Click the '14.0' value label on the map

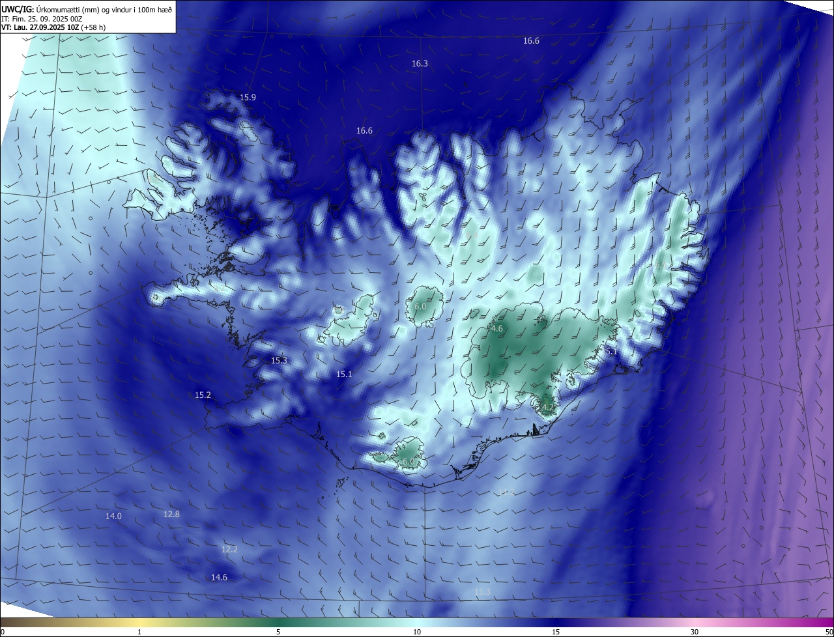(x=113, y=517)
